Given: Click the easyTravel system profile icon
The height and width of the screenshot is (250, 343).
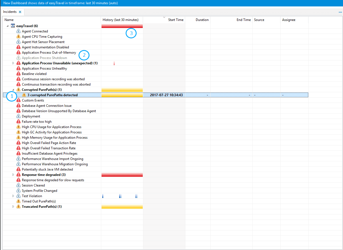Looking at the screenshot, I should (x=13, y=26).
